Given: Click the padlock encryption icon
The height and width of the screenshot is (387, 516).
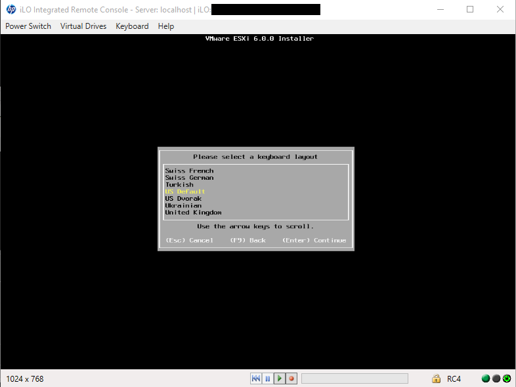Looking at the screenshot, I should coord(436,378).
